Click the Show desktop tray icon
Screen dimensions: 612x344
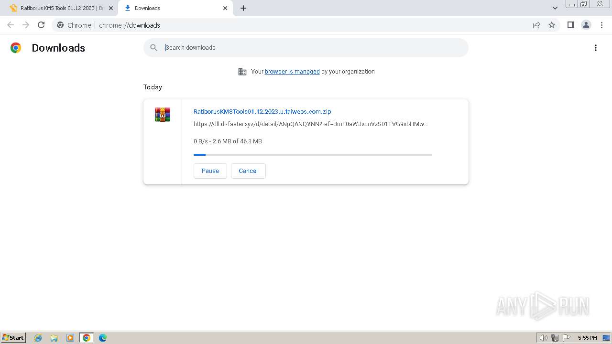[x=606, y=338]
